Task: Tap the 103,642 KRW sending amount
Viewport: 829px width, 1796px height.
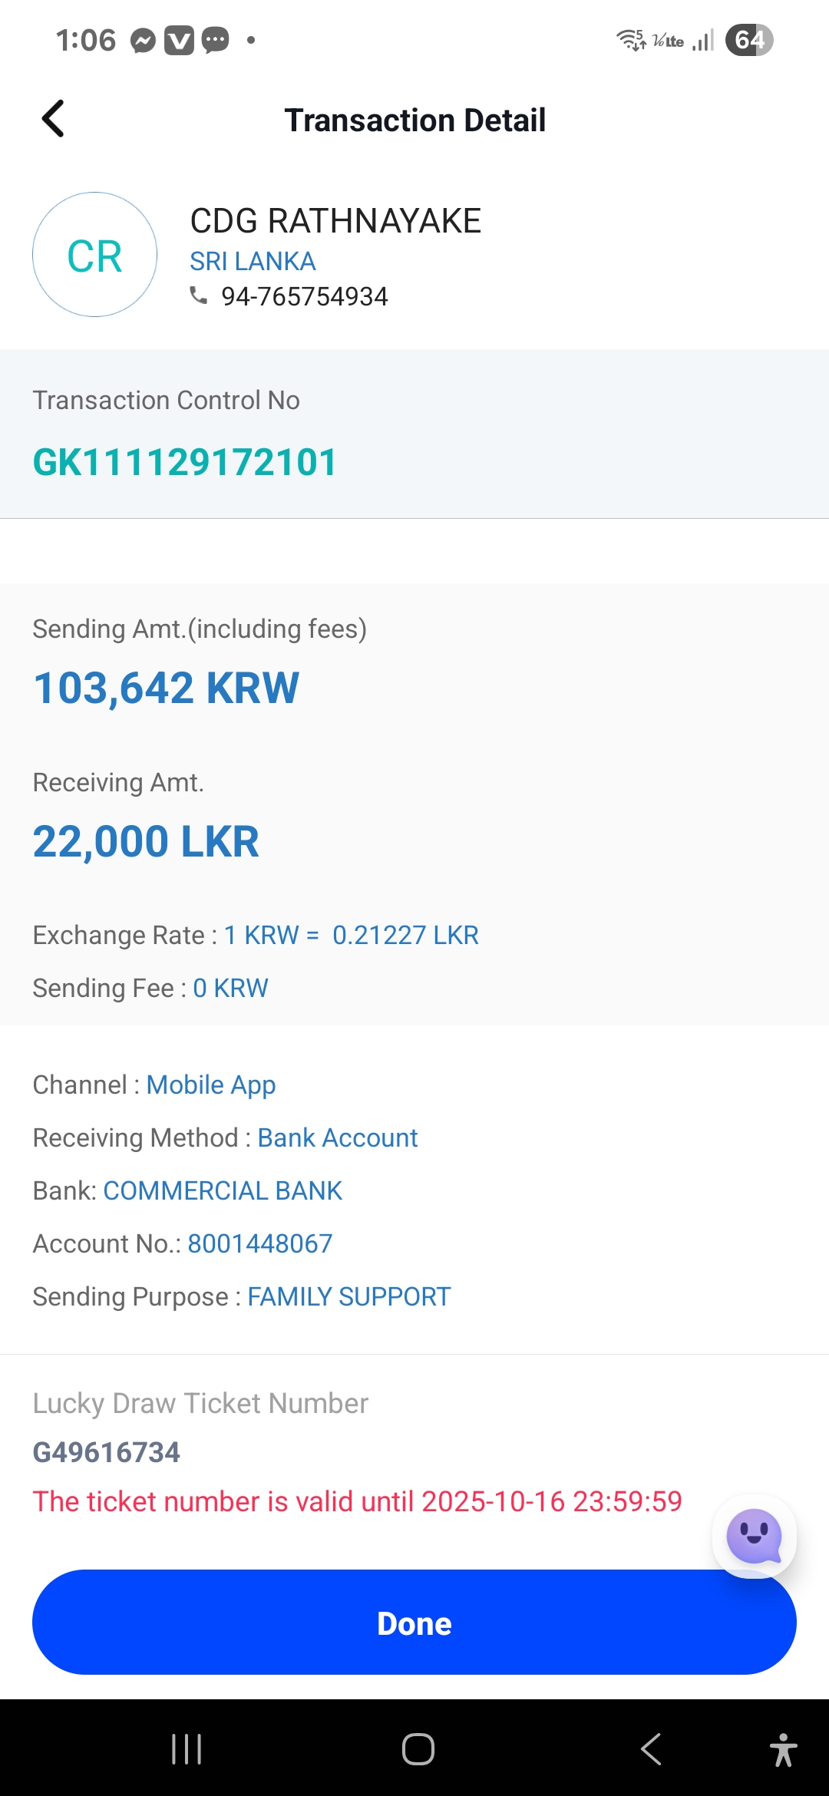Action: pyautogui.click(x=166, y=688)
